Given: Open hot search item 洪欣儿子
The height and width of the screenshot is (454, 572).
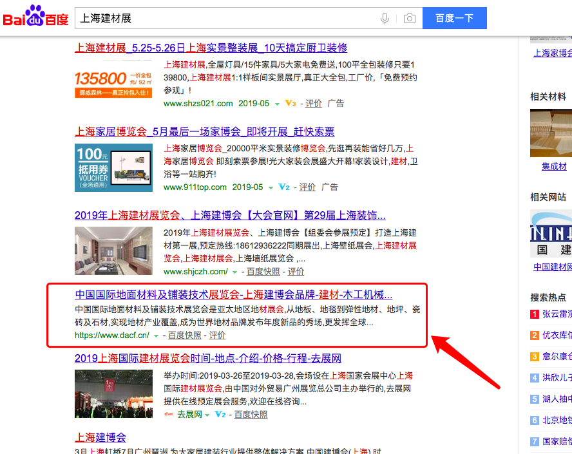Looking at the screenshot, I should coord(557,378).
